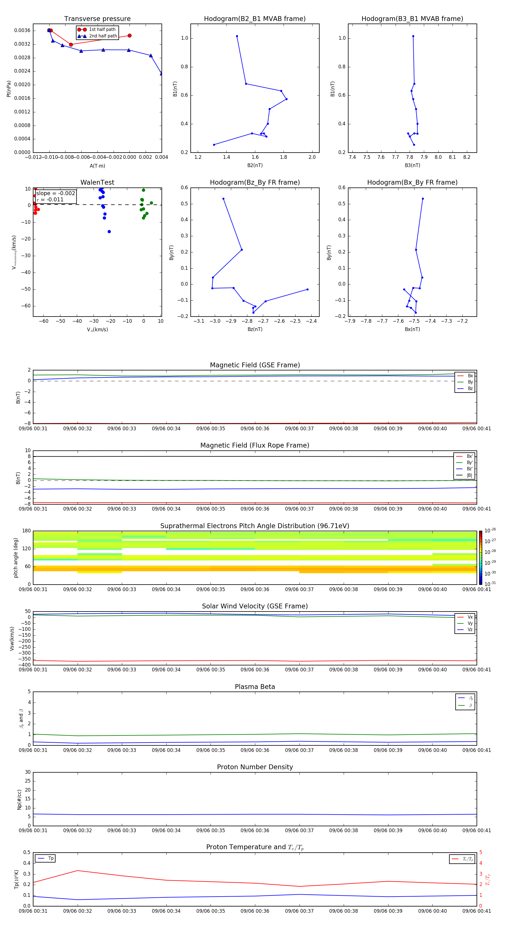Click the 'Magnetic Field (Flux Rope Frame)' title
The width and height of the screenshot is (510, 936).
[x=255, y=446]
